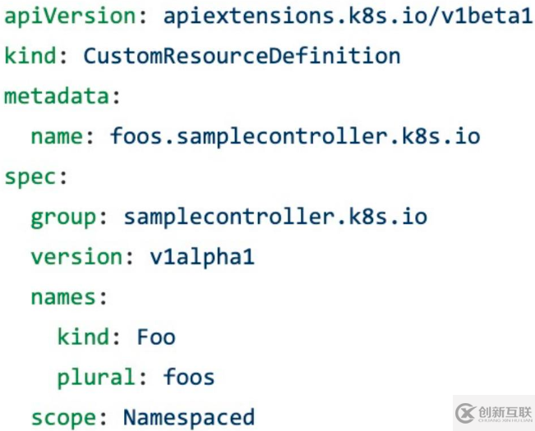Click the name key under metadata

pos(58,135)
